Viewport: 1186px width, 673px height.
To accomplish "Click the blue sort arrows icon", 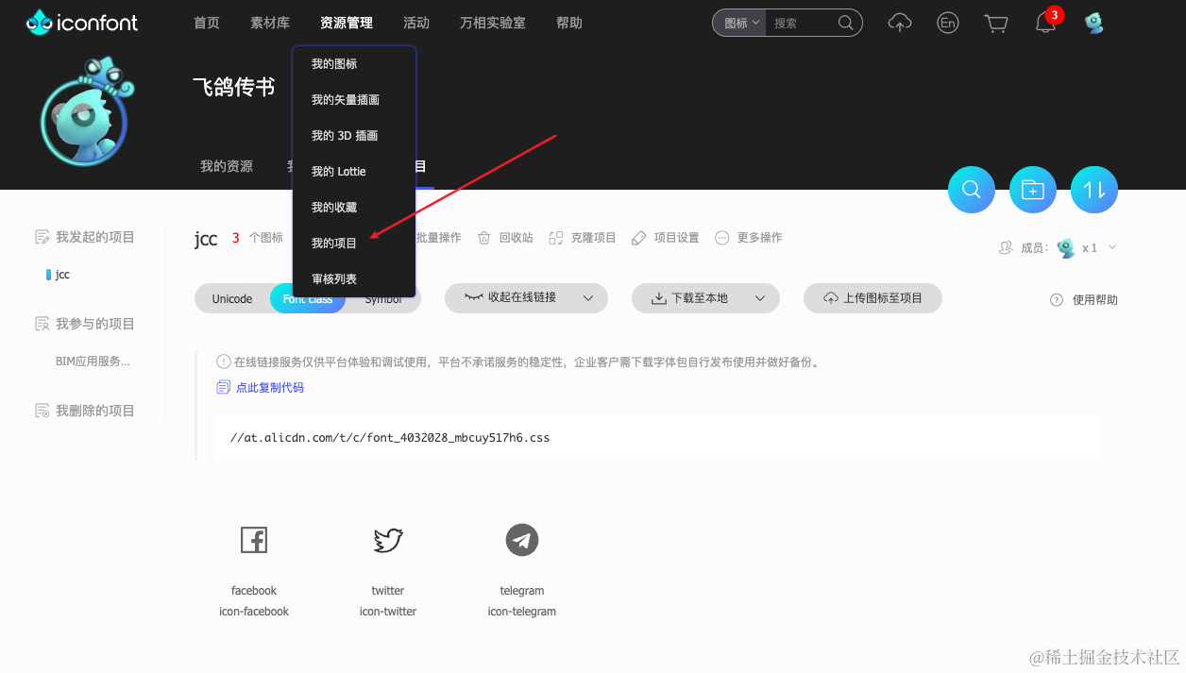I will [1093, 189].
